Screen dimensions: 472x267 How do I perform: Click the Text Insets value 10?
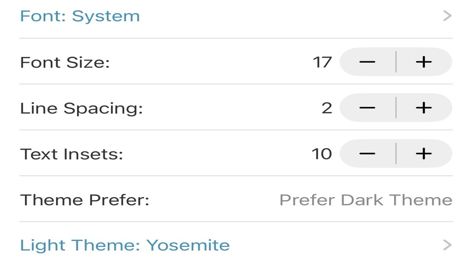(322, 154)
